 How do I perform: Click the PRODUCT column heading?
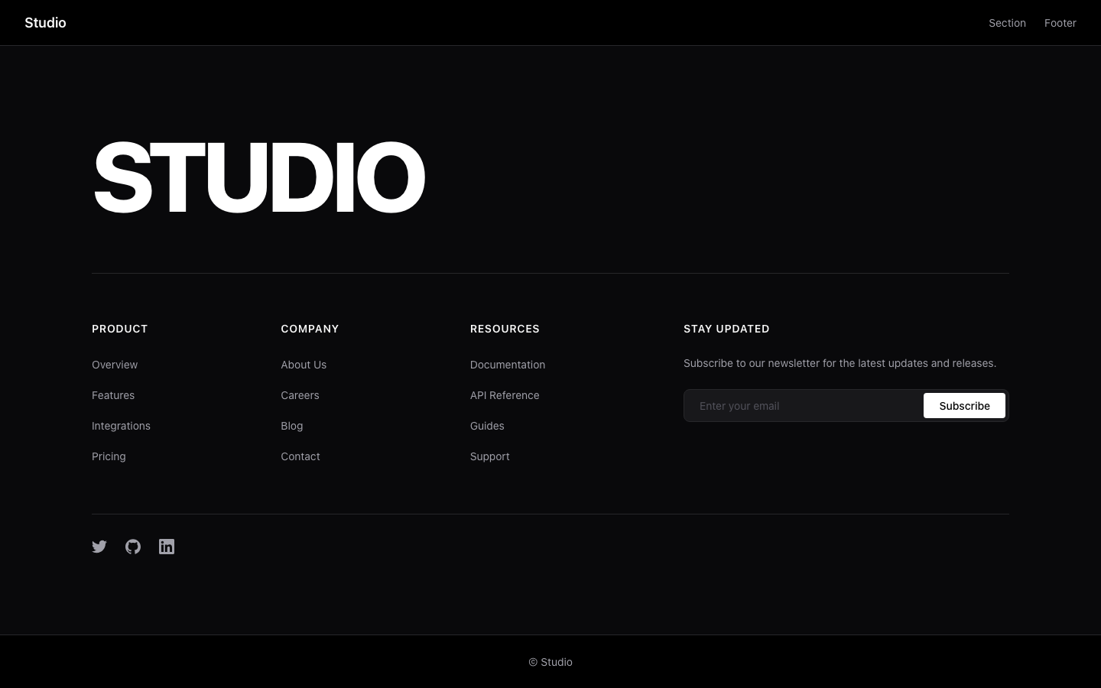[x=119, y=329]
